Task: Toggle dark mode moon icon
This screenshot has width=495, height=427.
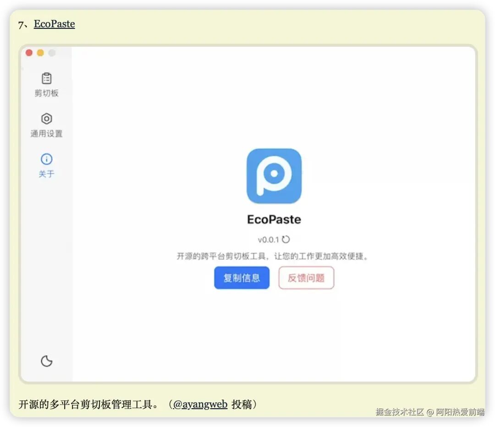Action: click(x=46, y=360)
